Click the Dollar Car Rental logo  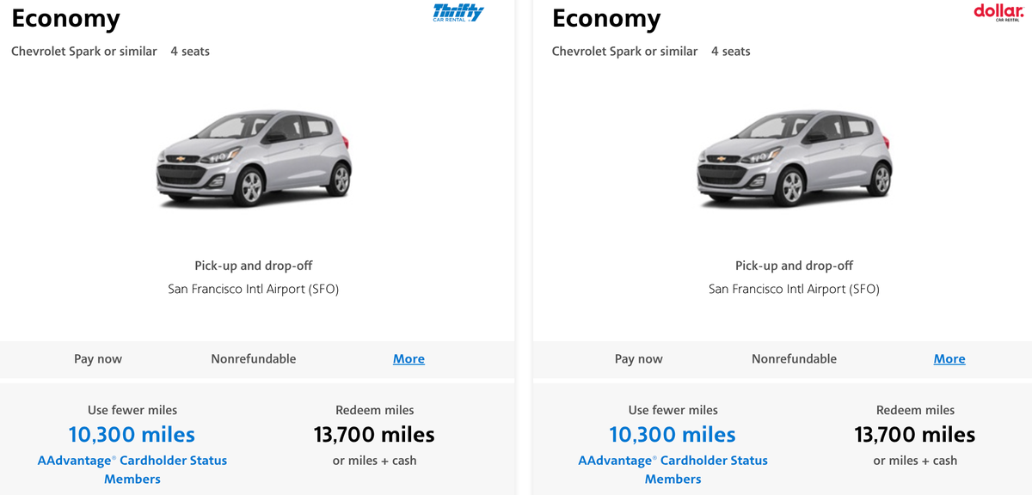pos(998,12)
